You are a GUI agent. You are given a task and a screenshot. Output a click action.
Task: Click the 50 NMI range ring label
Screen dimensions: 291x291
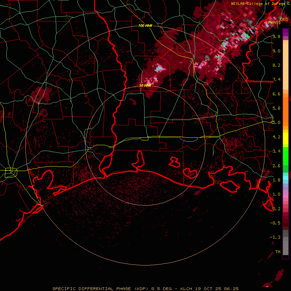[145, 85]
